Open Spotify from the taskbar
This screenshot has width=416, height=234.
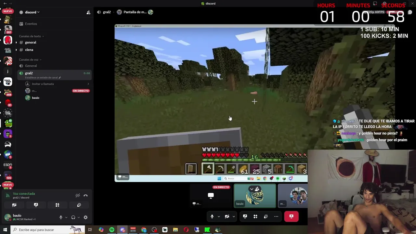pos(112,230)
